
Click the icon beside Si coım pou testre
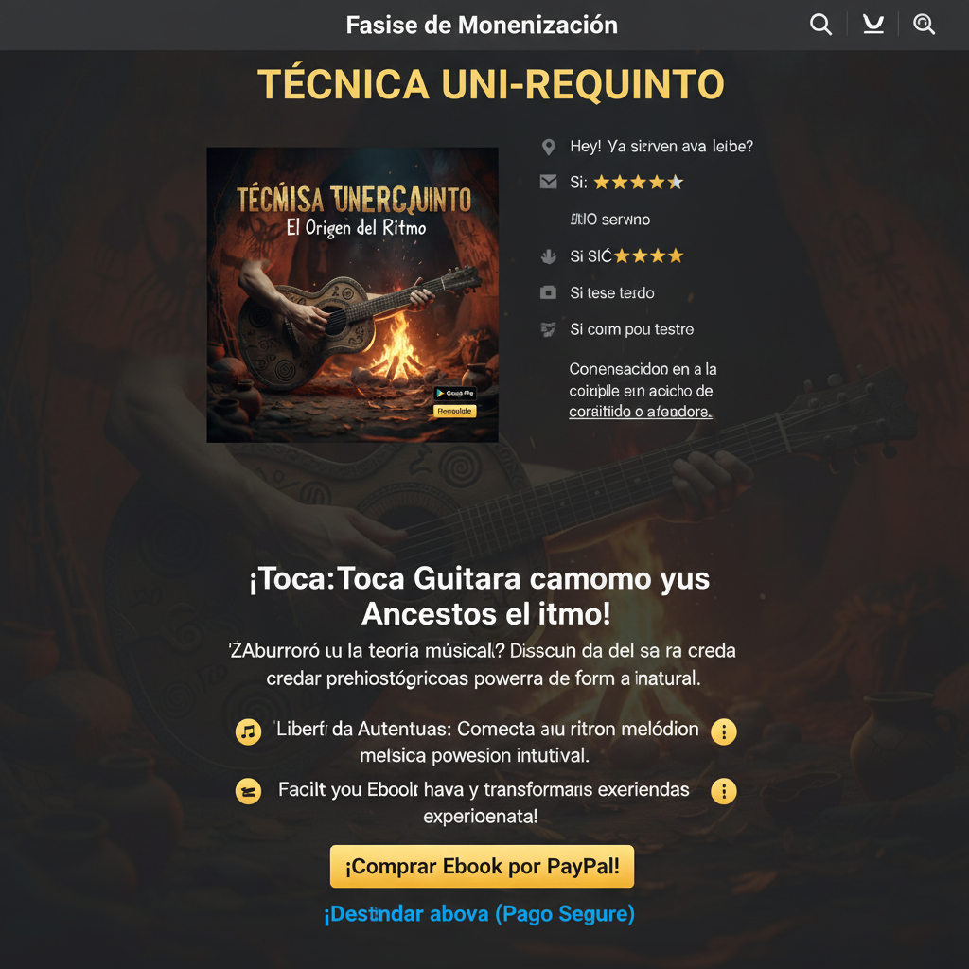pos(548,329)
